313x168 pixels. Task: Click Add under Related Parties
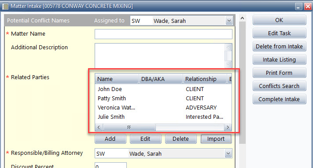tap(110, 139)
